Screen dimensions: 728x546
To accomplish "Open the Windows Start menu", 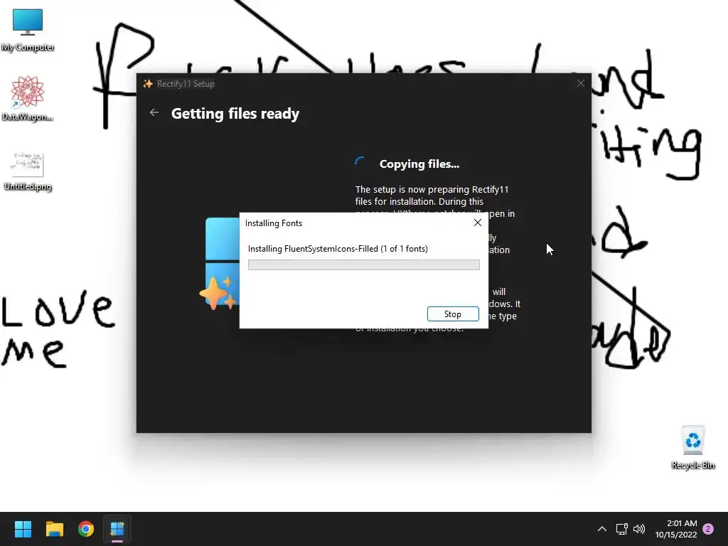I will coord(23,529).
